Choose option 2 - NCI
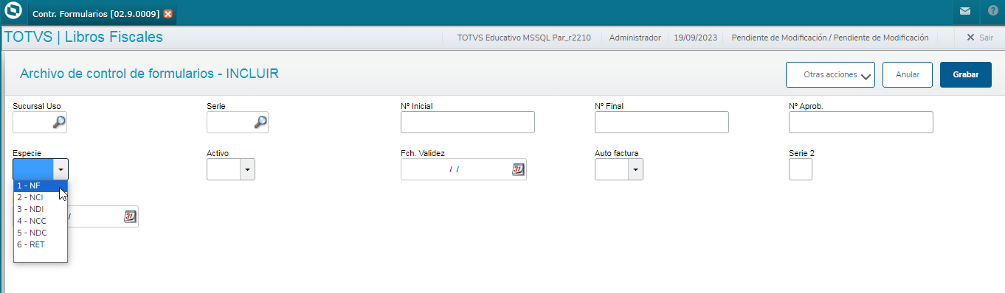The height and width of the screenshot is (293, 1005). 41,197
